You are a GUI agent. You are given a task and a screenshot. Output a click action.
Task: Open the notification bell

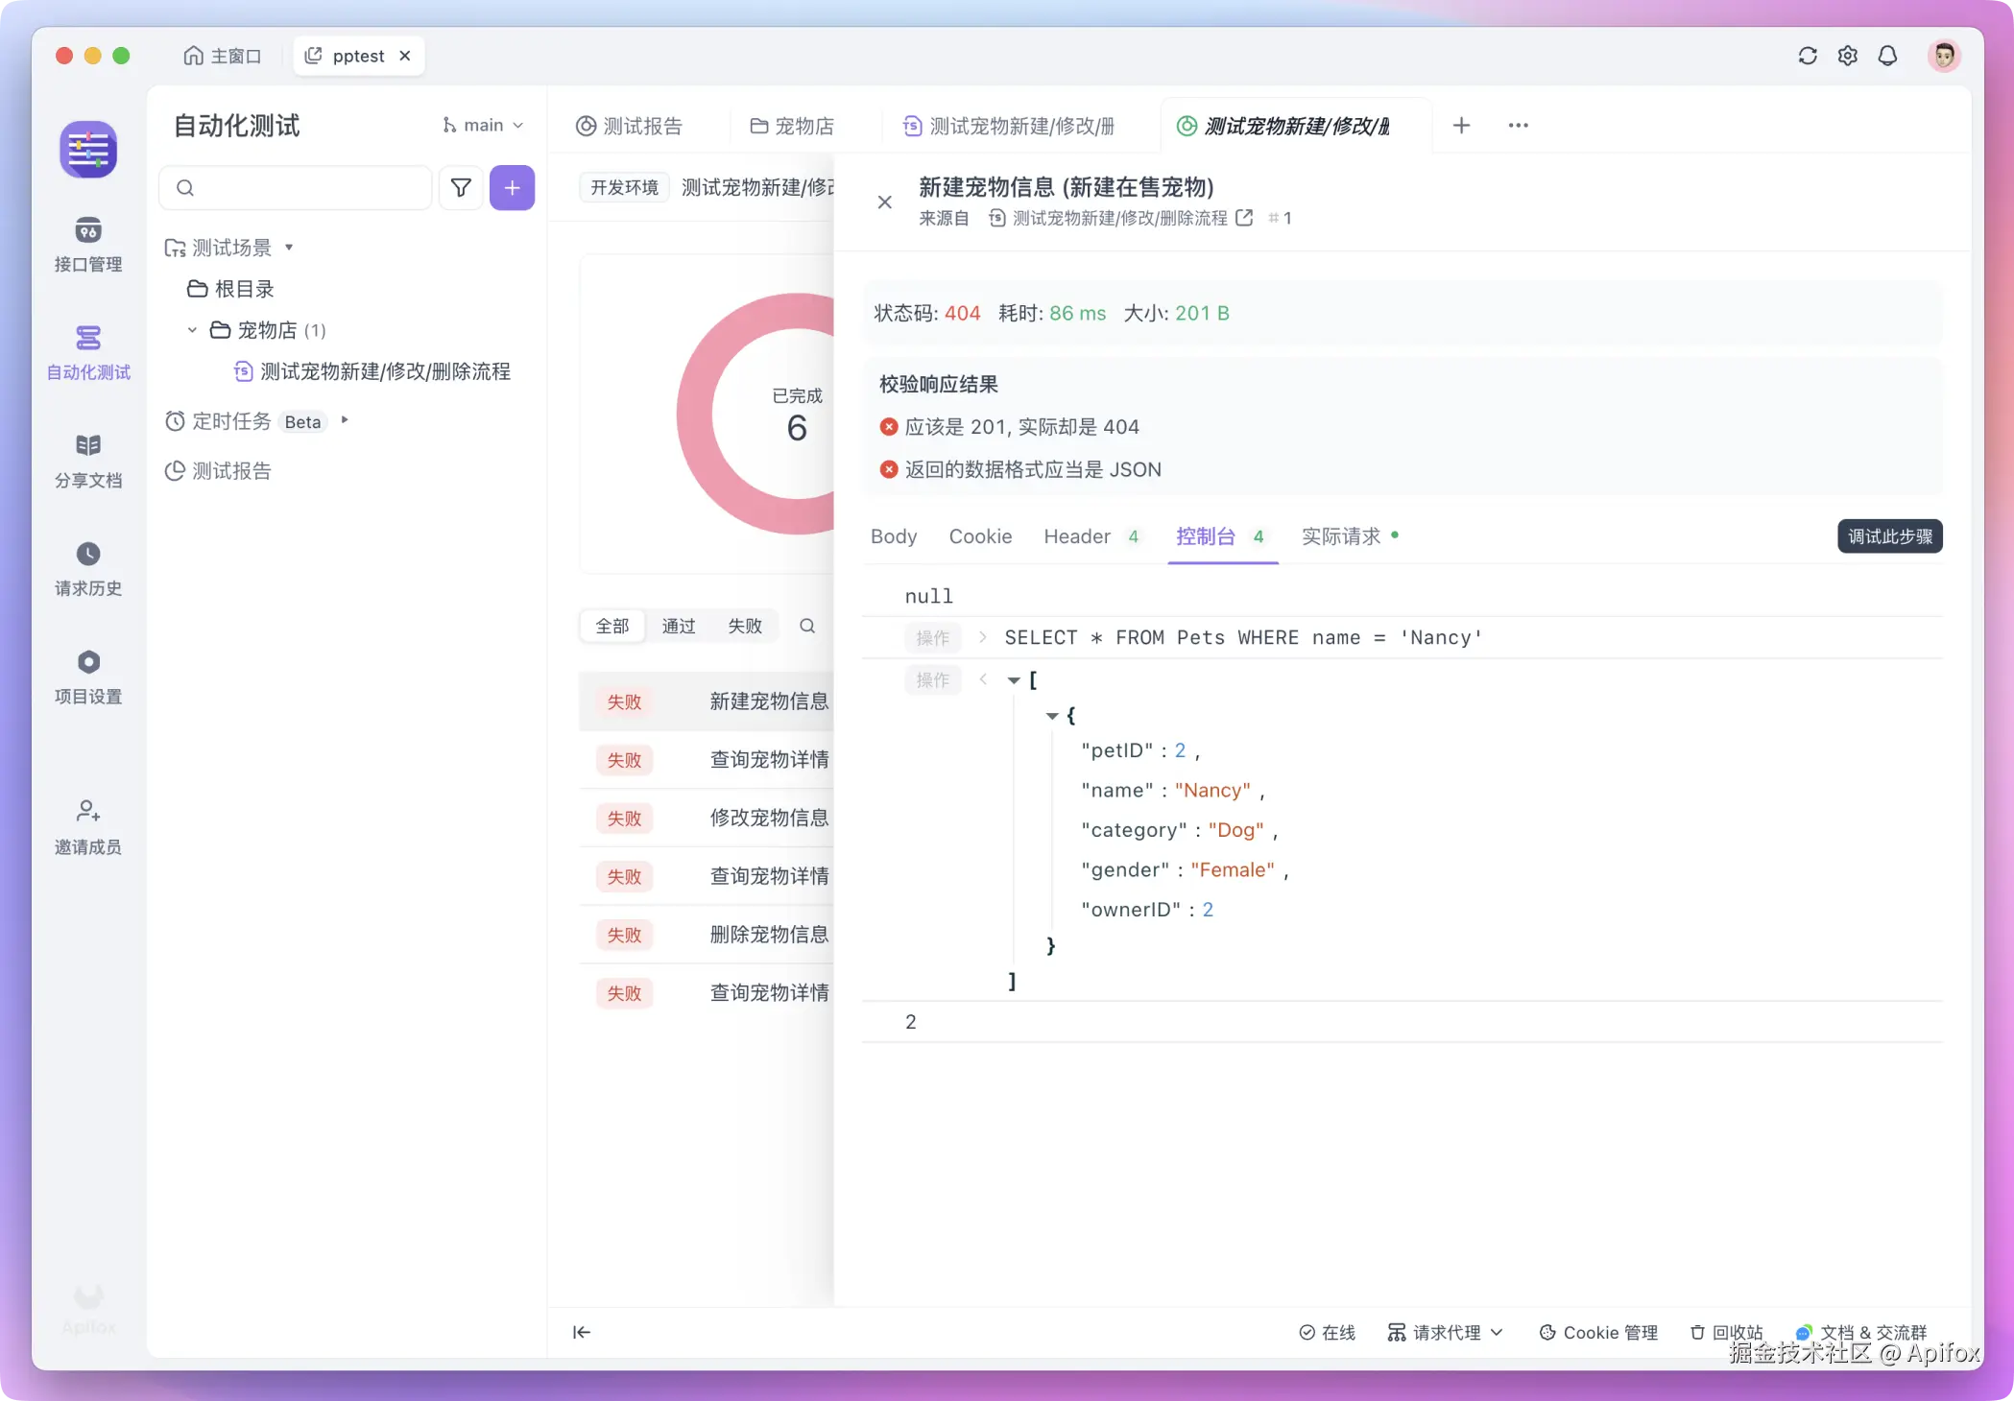pyautogui.click(x=1887, y=56)
